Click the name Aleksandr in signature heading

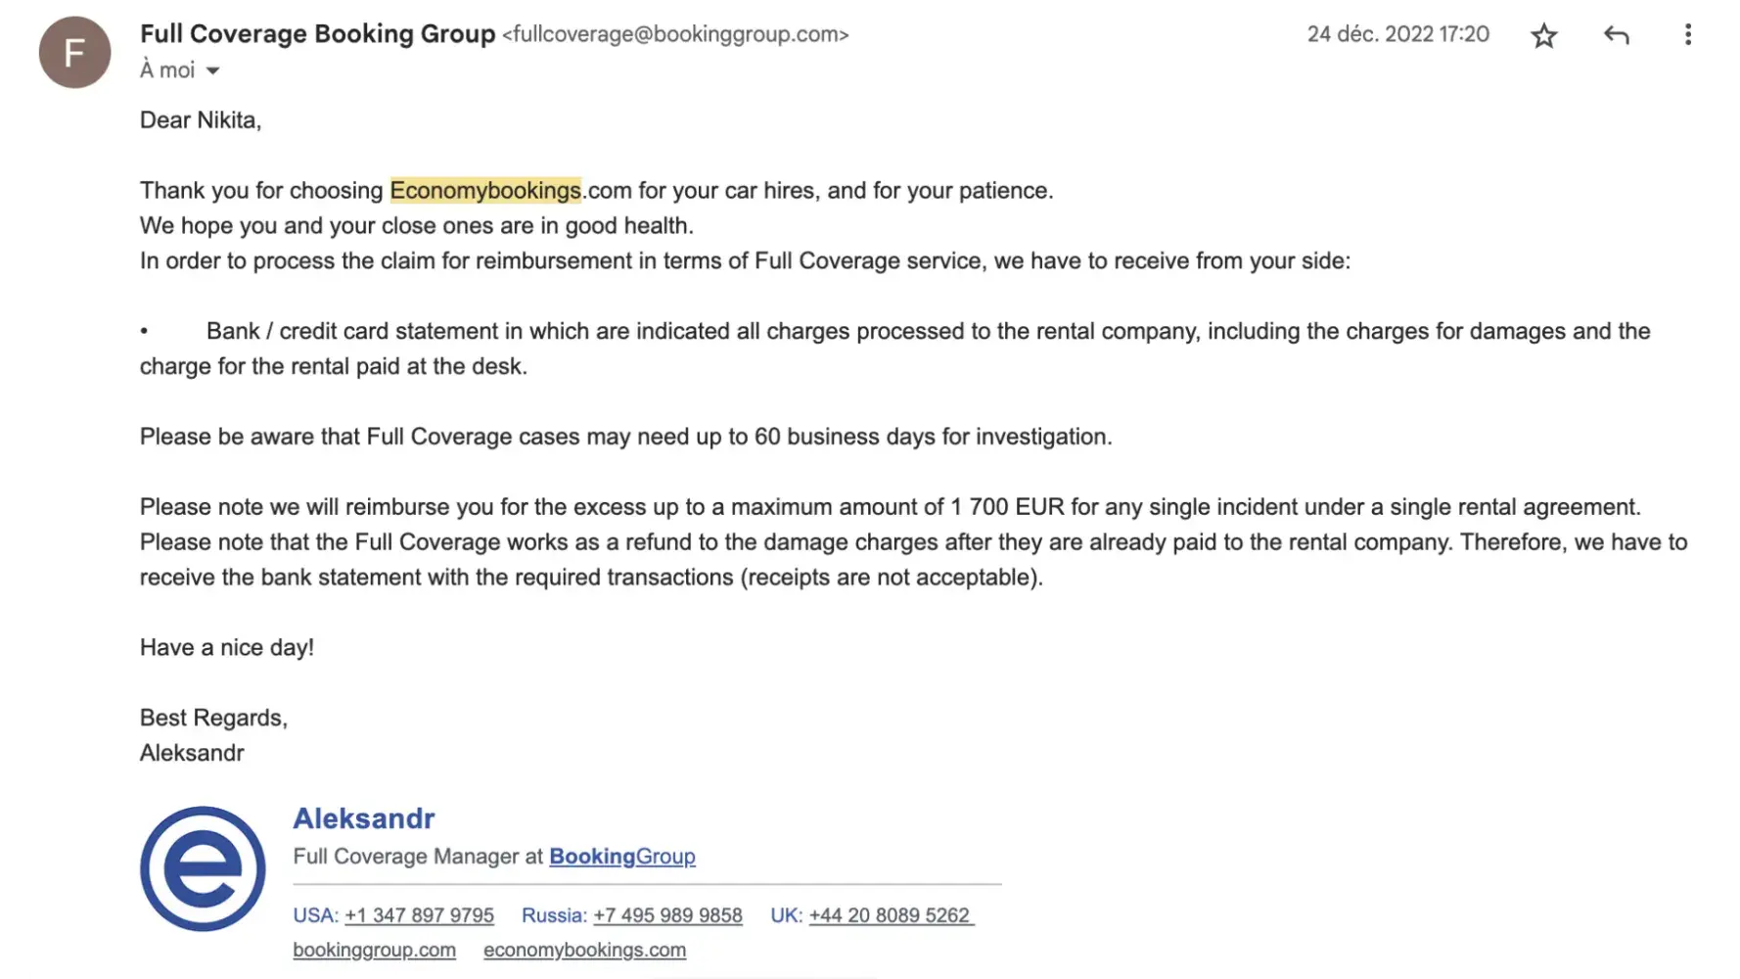[x=363, y=818]
